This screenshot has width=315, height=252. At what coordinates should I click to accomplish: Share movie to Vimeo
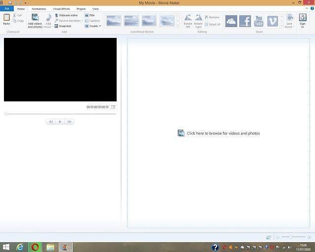[x=273, y=21]
